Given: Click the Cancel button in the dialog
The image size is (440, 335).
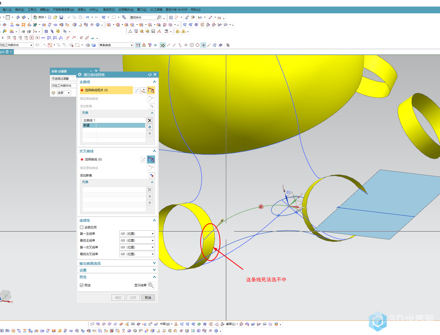Looking at the screenshot, I should click(x=148, y=298).
